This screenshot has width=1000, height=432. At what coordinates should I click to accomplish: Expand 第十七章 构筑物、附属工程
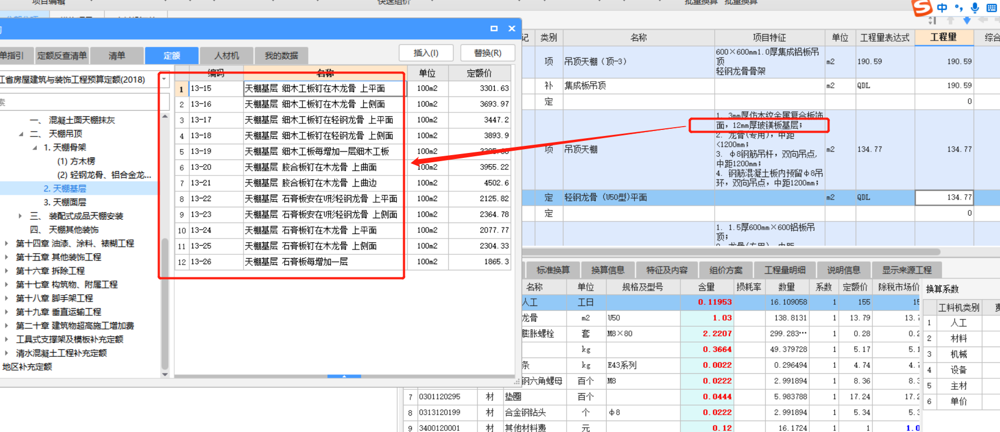6,285
